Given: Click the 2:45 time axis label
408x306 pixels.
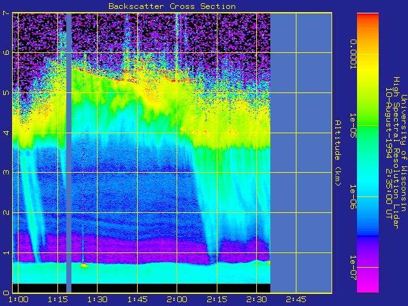Looking at the screenshot, I should pyautogui.click(x=296, y=300).
